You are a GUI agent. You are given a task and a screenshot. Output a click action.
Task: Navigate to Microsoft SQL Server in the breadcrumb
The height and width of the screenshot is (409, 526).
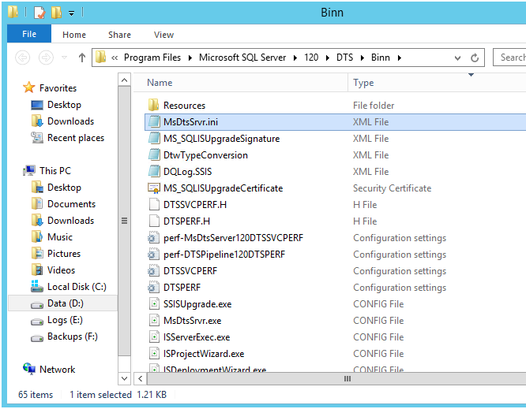pos(242,58)
